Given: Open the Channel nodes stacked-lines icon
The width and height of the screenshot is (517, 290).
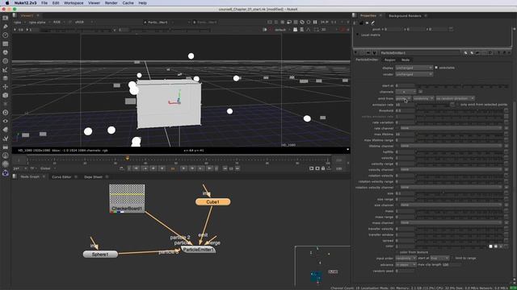Looking at the screenshot, I should point(6,43).
